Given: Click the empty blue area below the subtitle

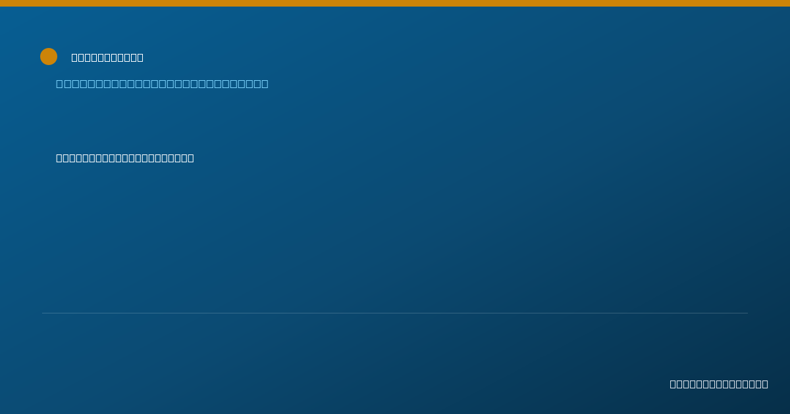Looking at the screenshot, I should click(395, 237).
